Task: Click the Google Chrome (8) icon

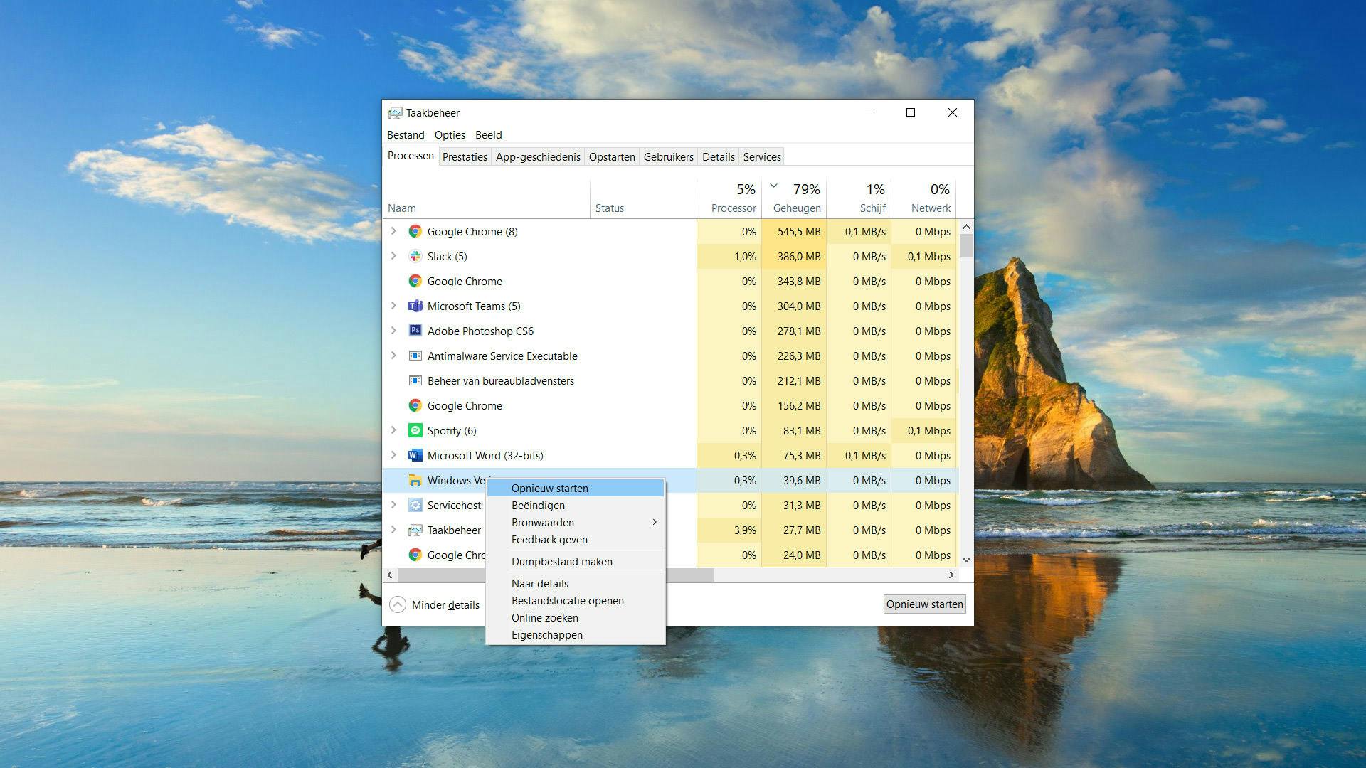Action: (415, 232)
